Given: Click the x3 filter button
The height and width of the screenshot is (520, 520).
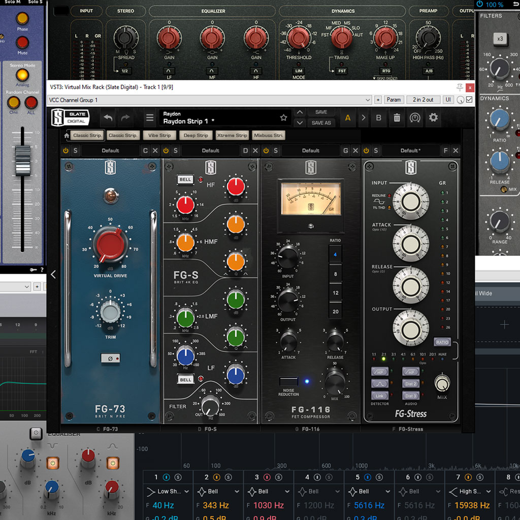Looking at the screenshot, I should pos(500,39).
